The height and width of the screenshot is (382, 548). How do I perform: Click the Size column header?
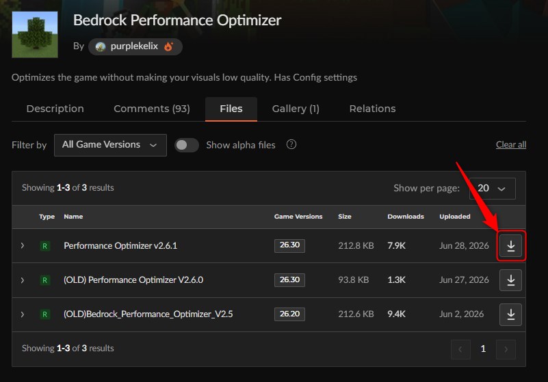point(345,217)
